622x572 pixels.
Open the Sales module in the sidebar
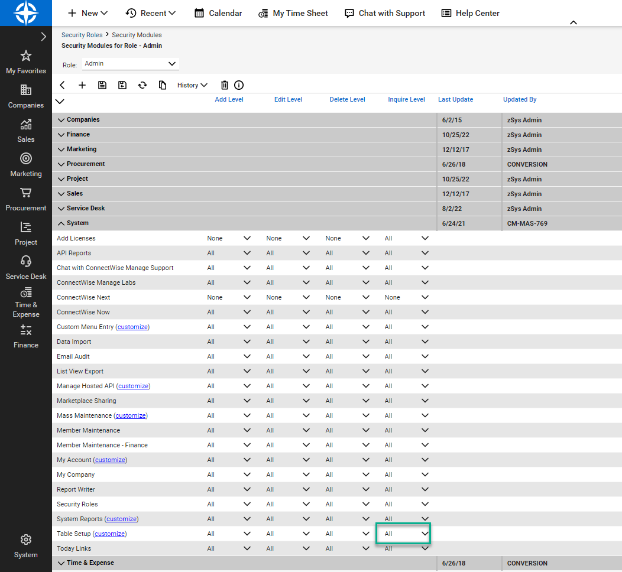pos(26,131)
